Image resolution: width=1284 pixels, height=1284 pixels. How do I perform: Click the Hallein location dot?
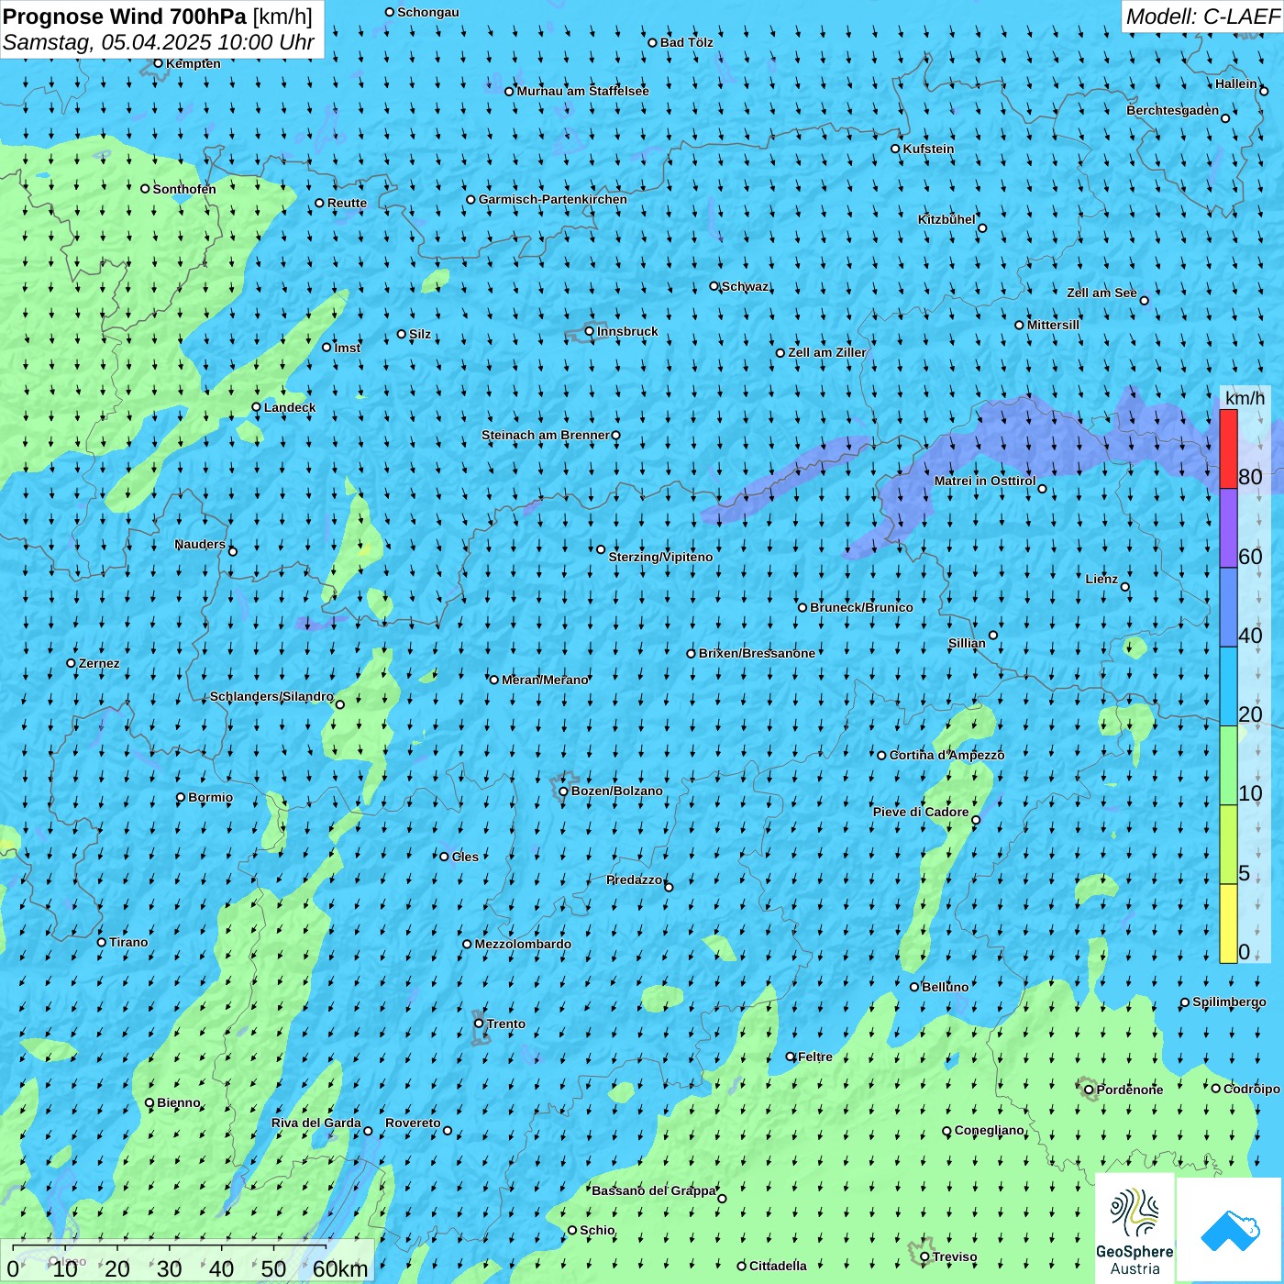coord(1264,91)
